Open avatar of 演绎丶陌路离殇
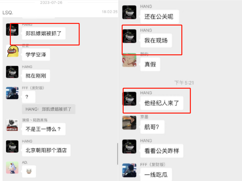The height and width of the screenshot is (181, 242). point(12,125)
